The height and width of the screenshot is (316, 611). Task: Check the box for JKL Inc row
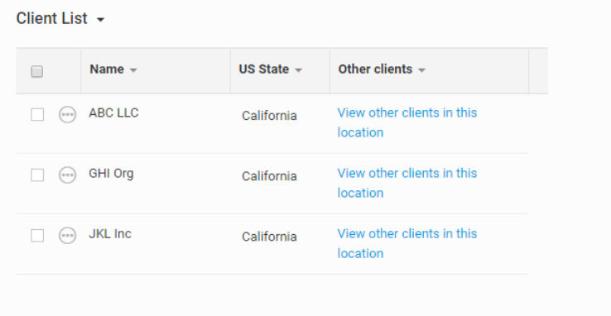pyautogui.click(x=37, y=236)
